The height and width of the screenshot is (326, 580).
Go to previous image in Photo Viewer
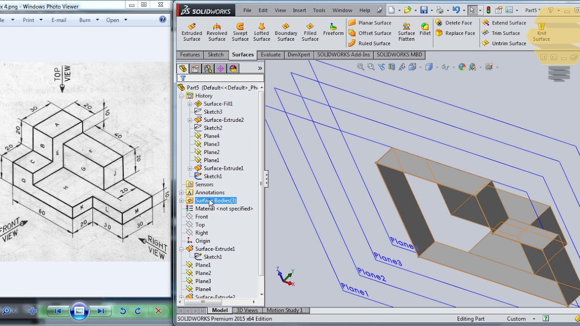(58, 311)
